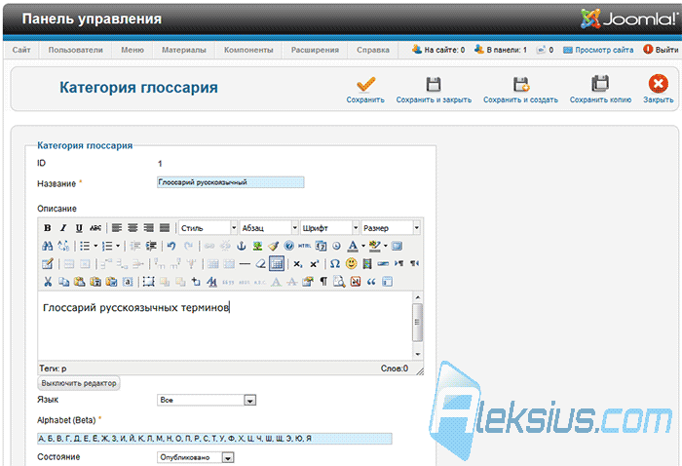Toggle visible paragraph control characters

tap(323, 282)
